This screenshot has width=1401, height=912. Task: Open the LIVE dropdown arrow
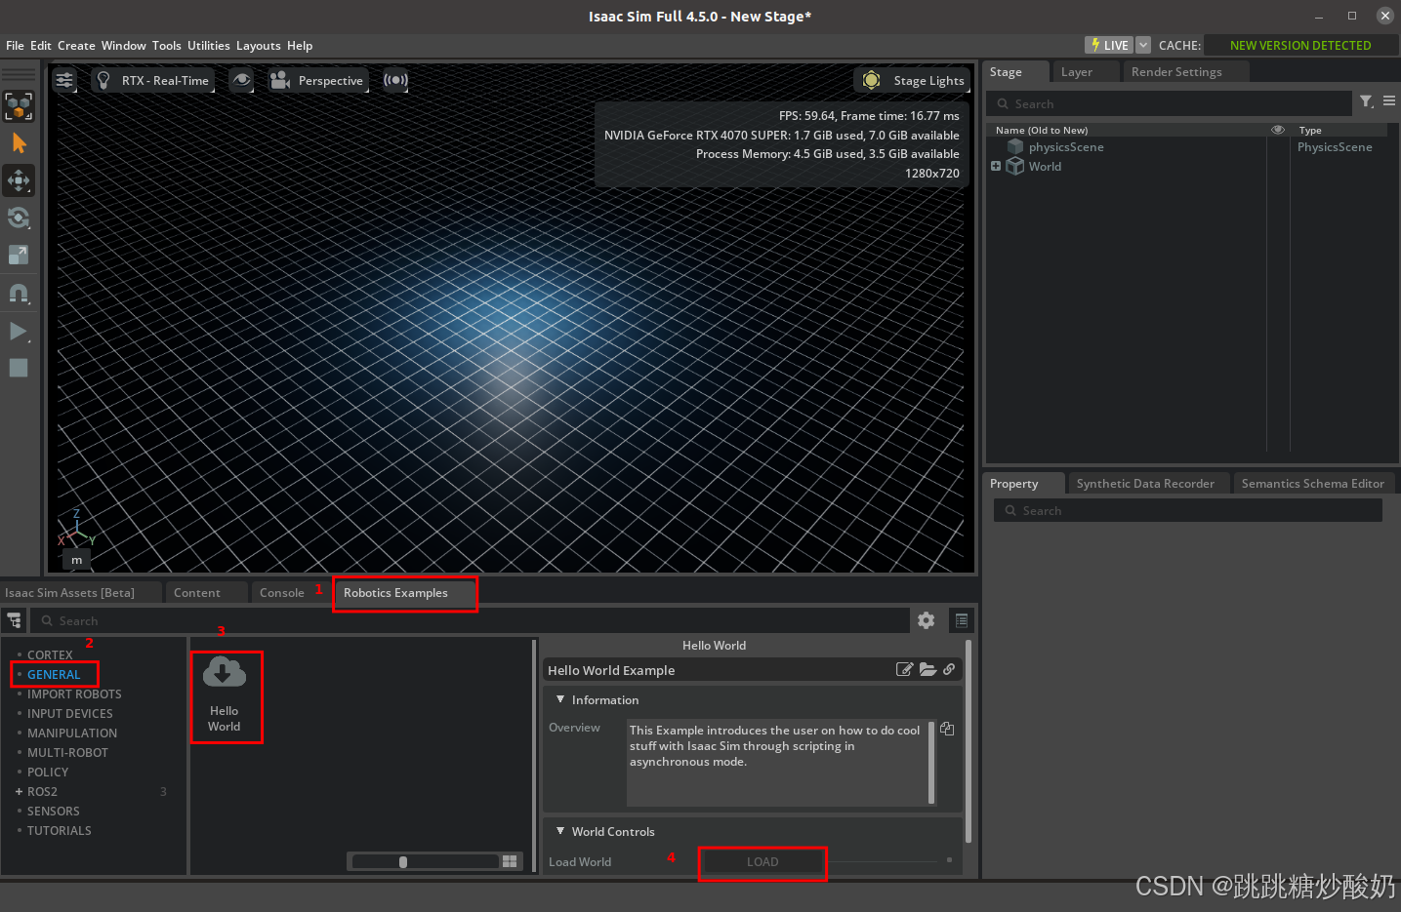tap(1143, 45)
